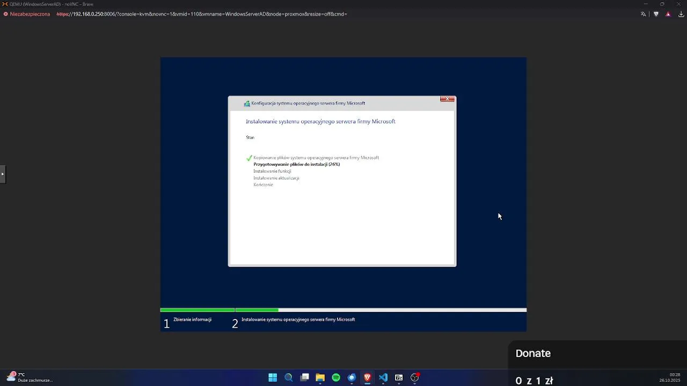This screenshot has height=386, width=687.
Task: Click 'Kopiowanie plików systemu operacyjnego' step text
Action: click(x=316, y=158)
